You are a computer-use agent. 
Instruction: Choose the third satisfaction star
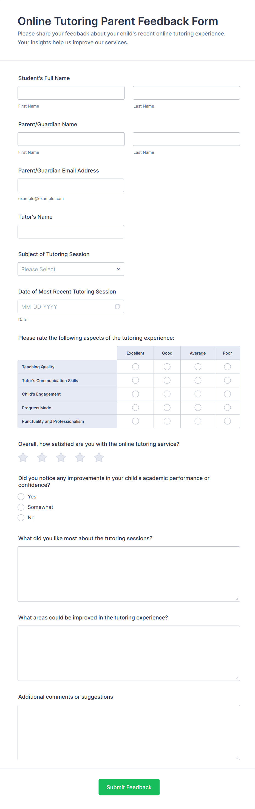pos(61,457)
